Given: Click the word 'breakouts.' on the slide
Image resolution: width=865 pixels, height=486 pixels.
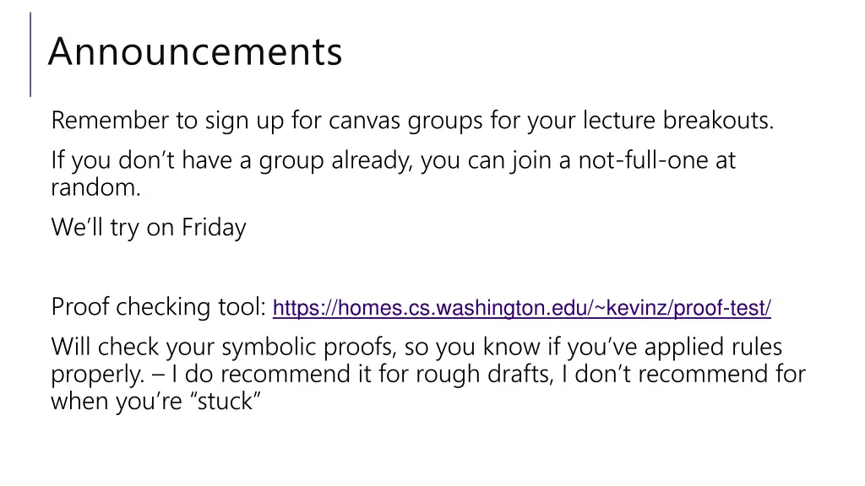Looking at the screenshot, I should [718, 120].
